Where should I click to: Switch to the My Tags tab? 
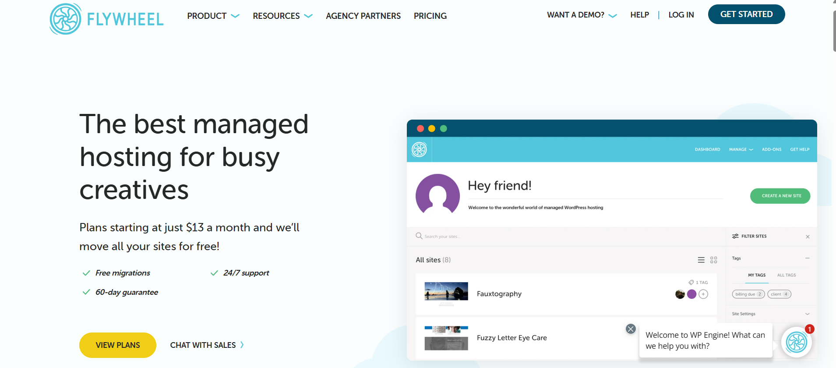(757, 275)
